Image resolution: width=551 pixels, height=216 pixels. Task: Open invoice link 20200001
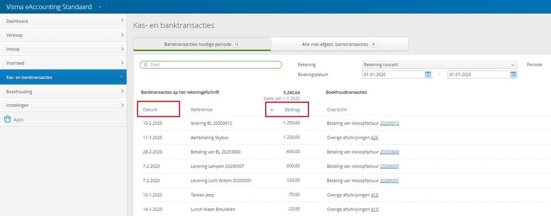(x=389, y=181)
